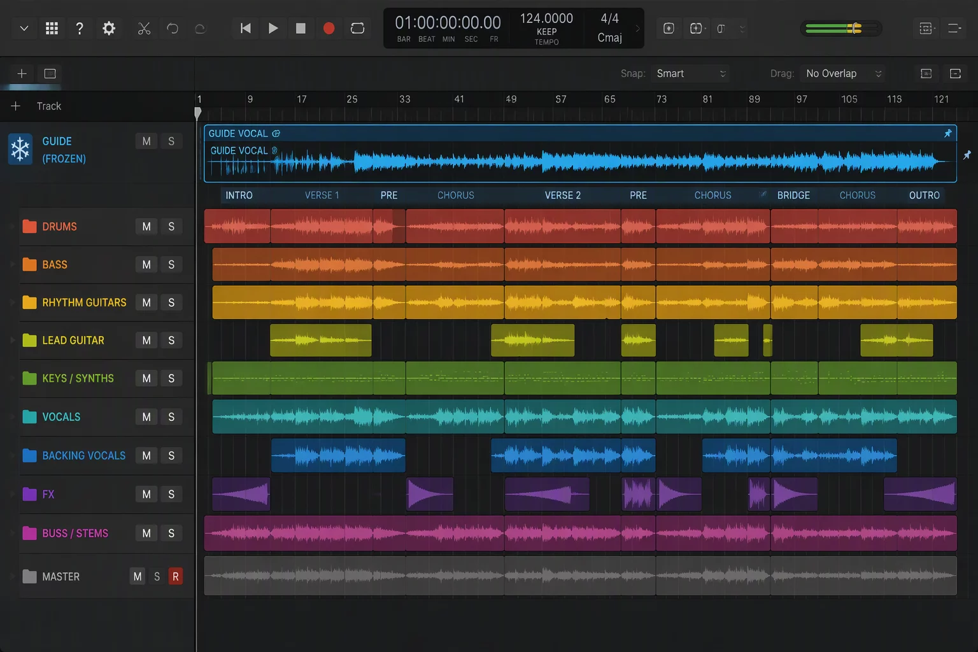Click the undo arrow icon
The height and width of the screenshot is (652, 978).
click(x=173, y=28)
